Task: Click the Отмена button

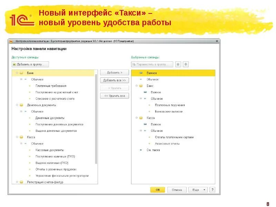Action: pyautogui.click(x=177, y=190)
